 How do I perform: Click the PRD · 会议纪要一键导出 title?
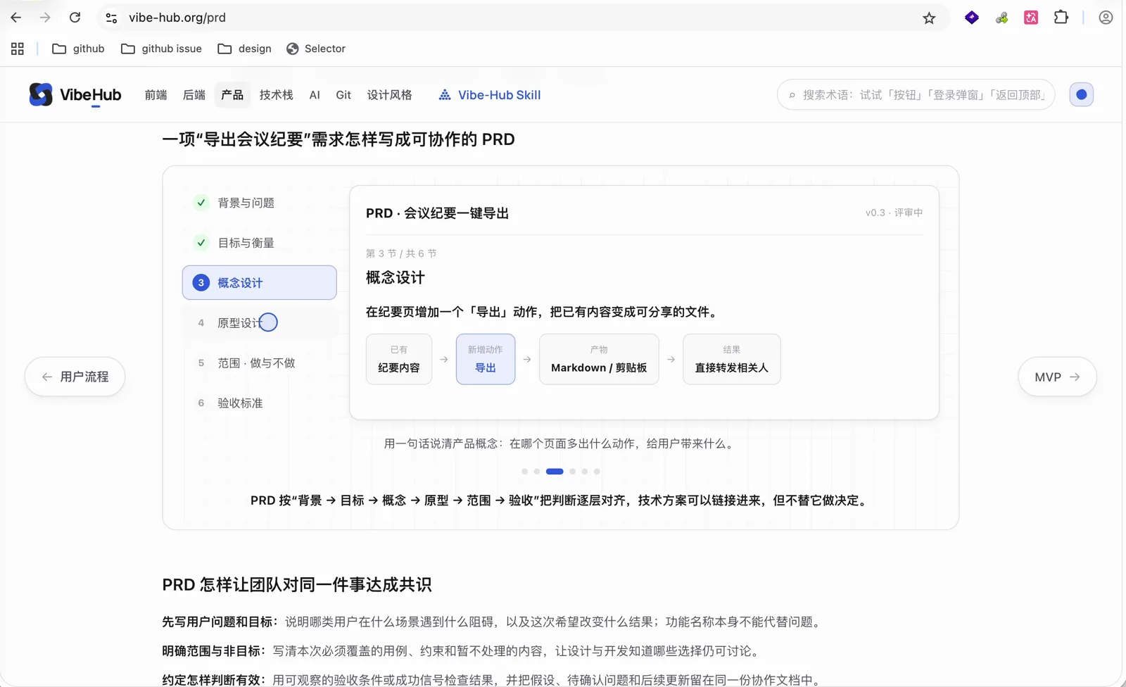click(437, 213)
